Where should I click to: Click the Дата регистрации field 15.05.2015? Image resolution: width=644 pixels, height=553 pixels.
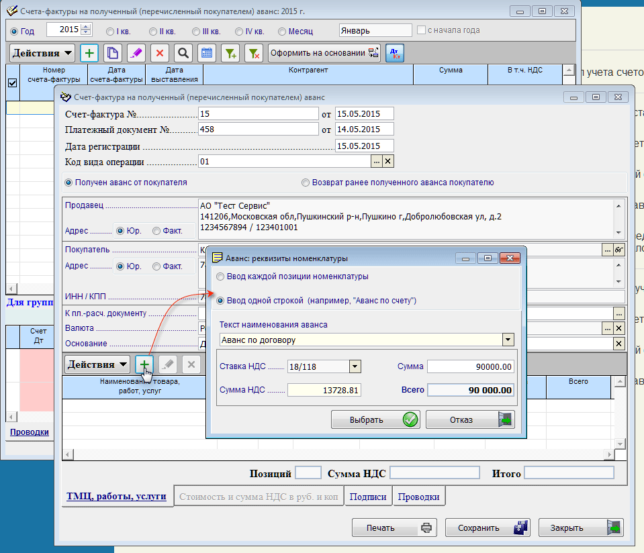364,146
